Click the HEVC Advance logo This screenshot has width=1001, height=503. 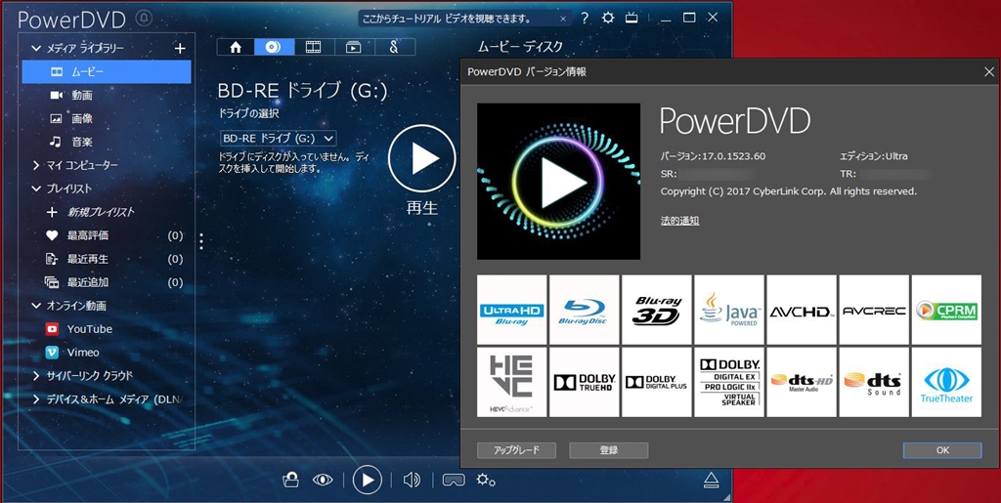[x=512, y=382]
